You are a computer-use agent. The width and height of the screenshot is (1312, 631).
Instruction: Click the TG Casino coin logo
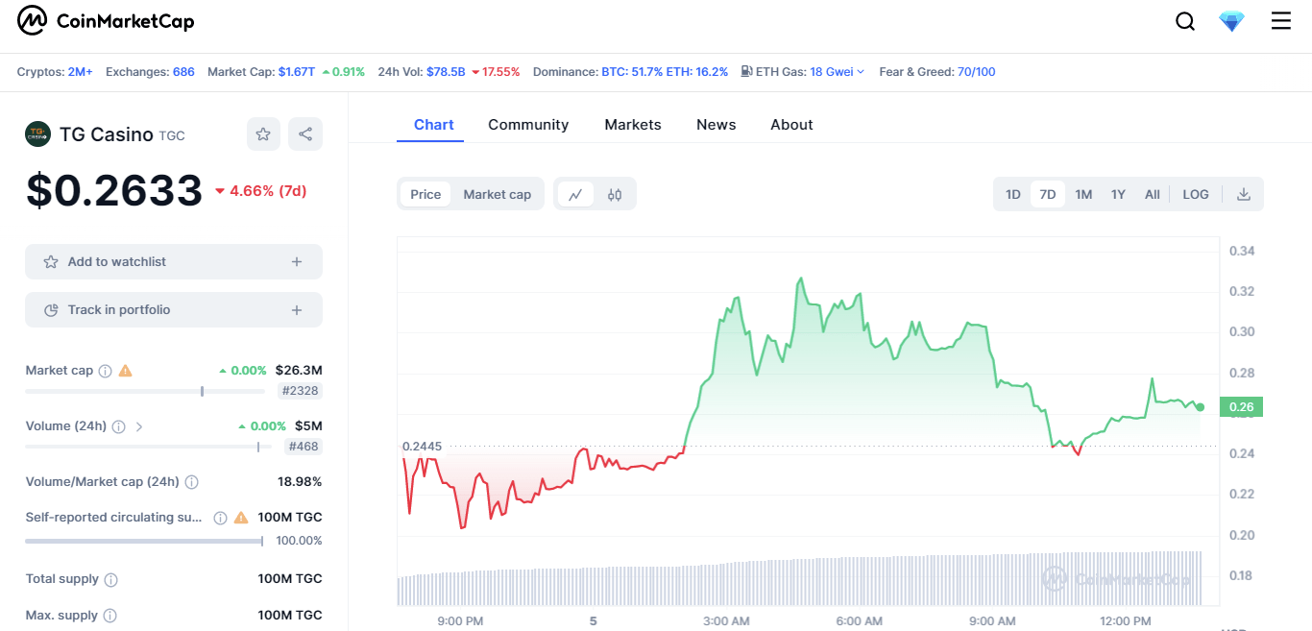(37, 134)
